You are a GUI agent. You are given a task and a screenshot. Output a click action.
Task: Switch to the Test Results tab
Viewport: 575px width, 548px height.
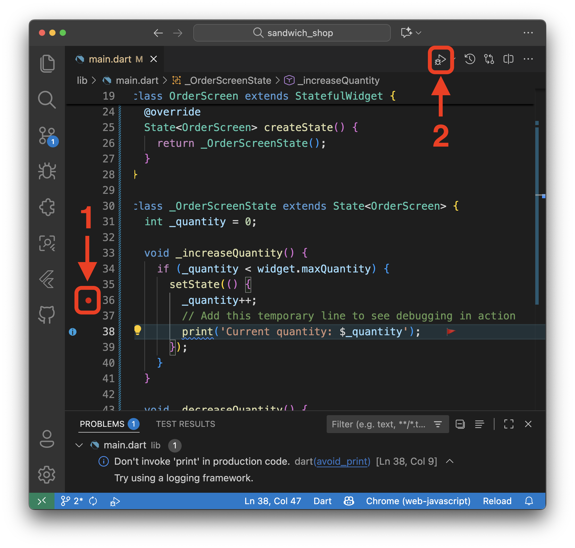pos(186,424)
